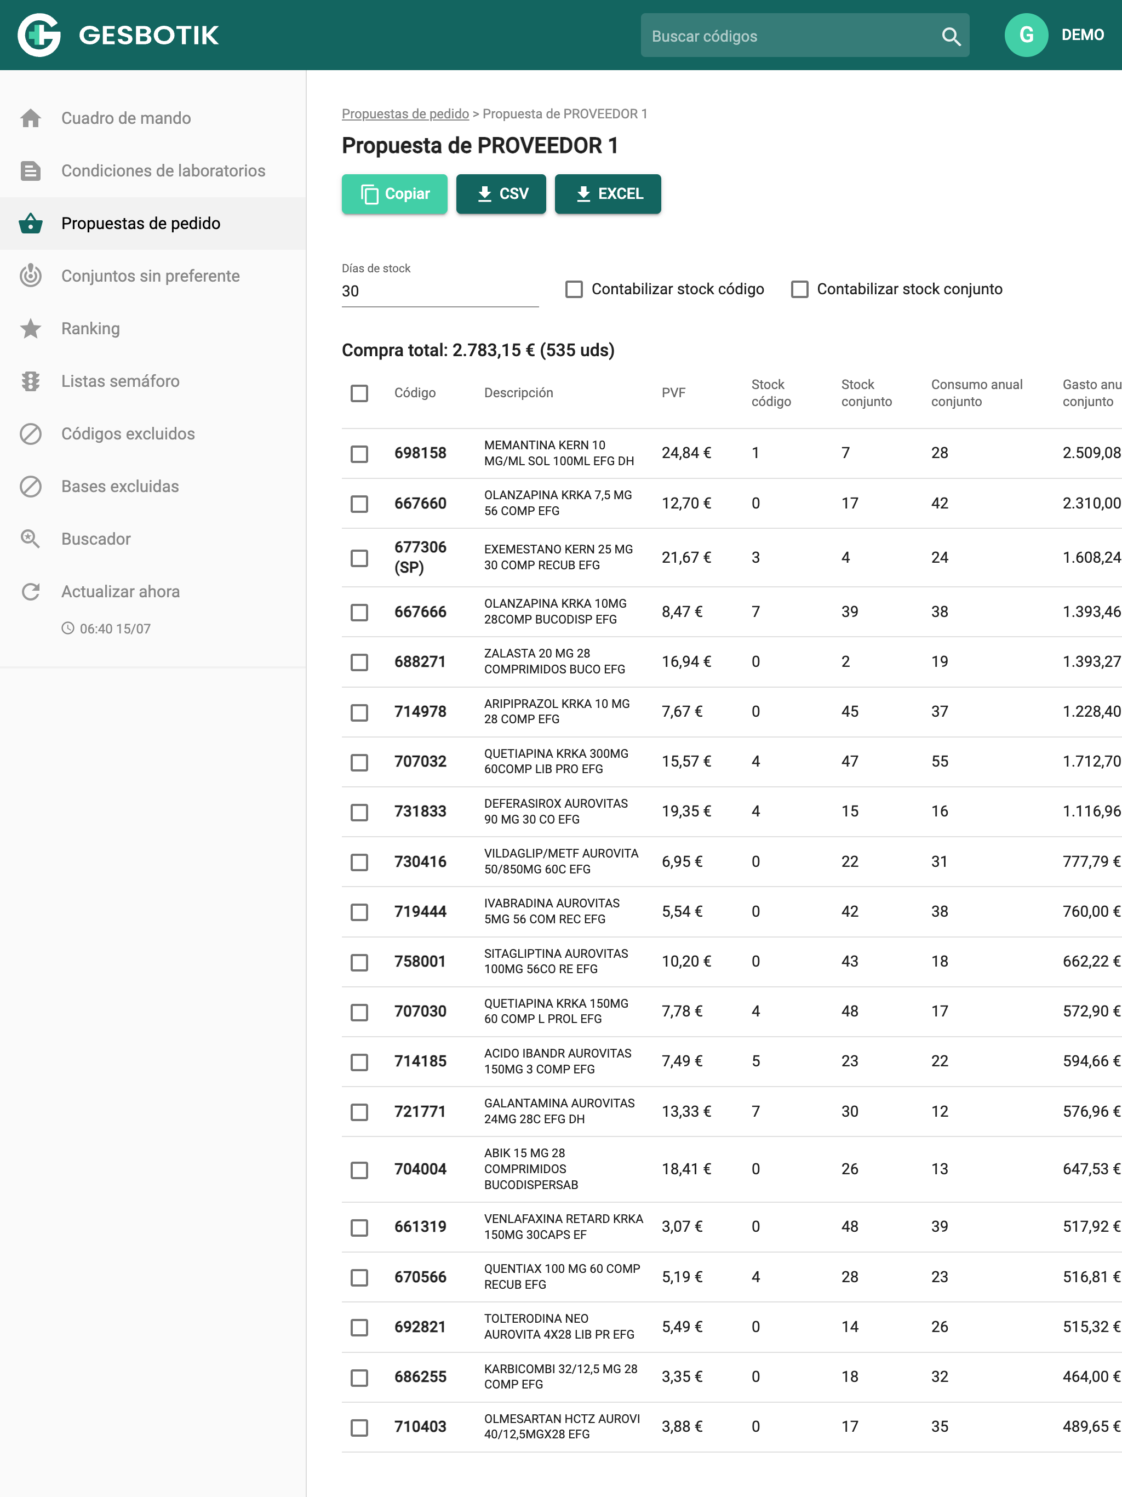Select the checkbox for code 710403

click(359, 1427)
